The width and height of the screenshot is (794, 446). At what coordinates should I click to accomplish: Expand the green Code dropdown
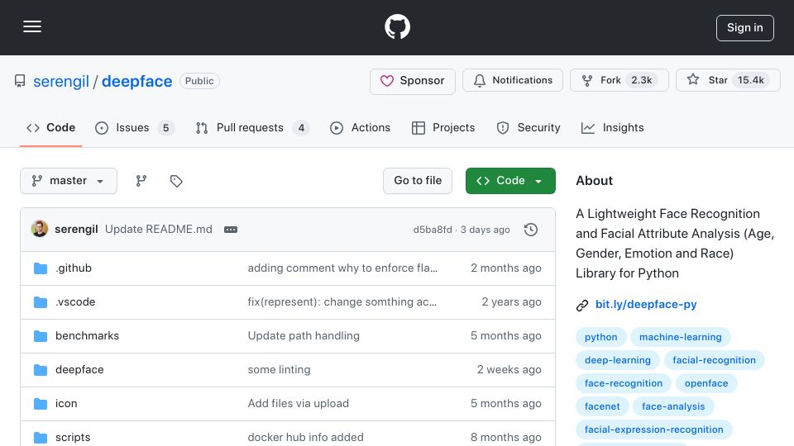click(x=510, y=181)
